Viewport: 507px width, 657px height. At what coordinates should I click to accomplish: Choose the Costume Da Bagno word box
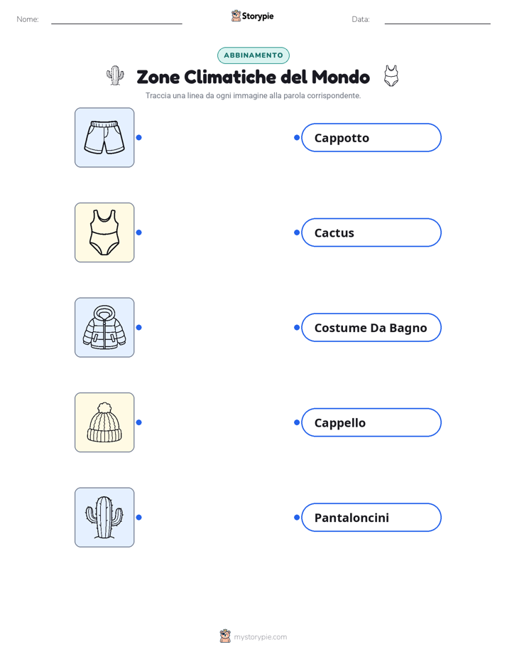(371, 327)
